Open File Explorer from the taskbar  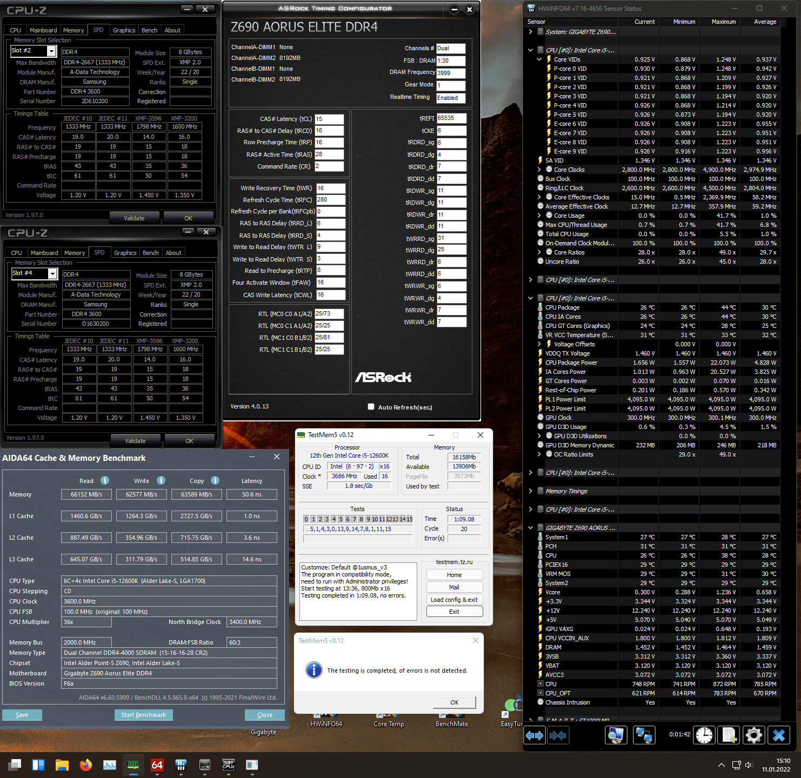pyautogui.click(x=62, y=765)
